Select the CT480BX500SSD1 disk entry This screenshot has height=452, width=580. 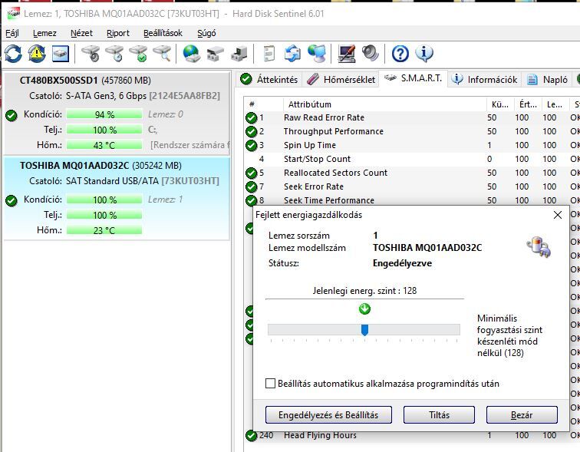point(117,113)
